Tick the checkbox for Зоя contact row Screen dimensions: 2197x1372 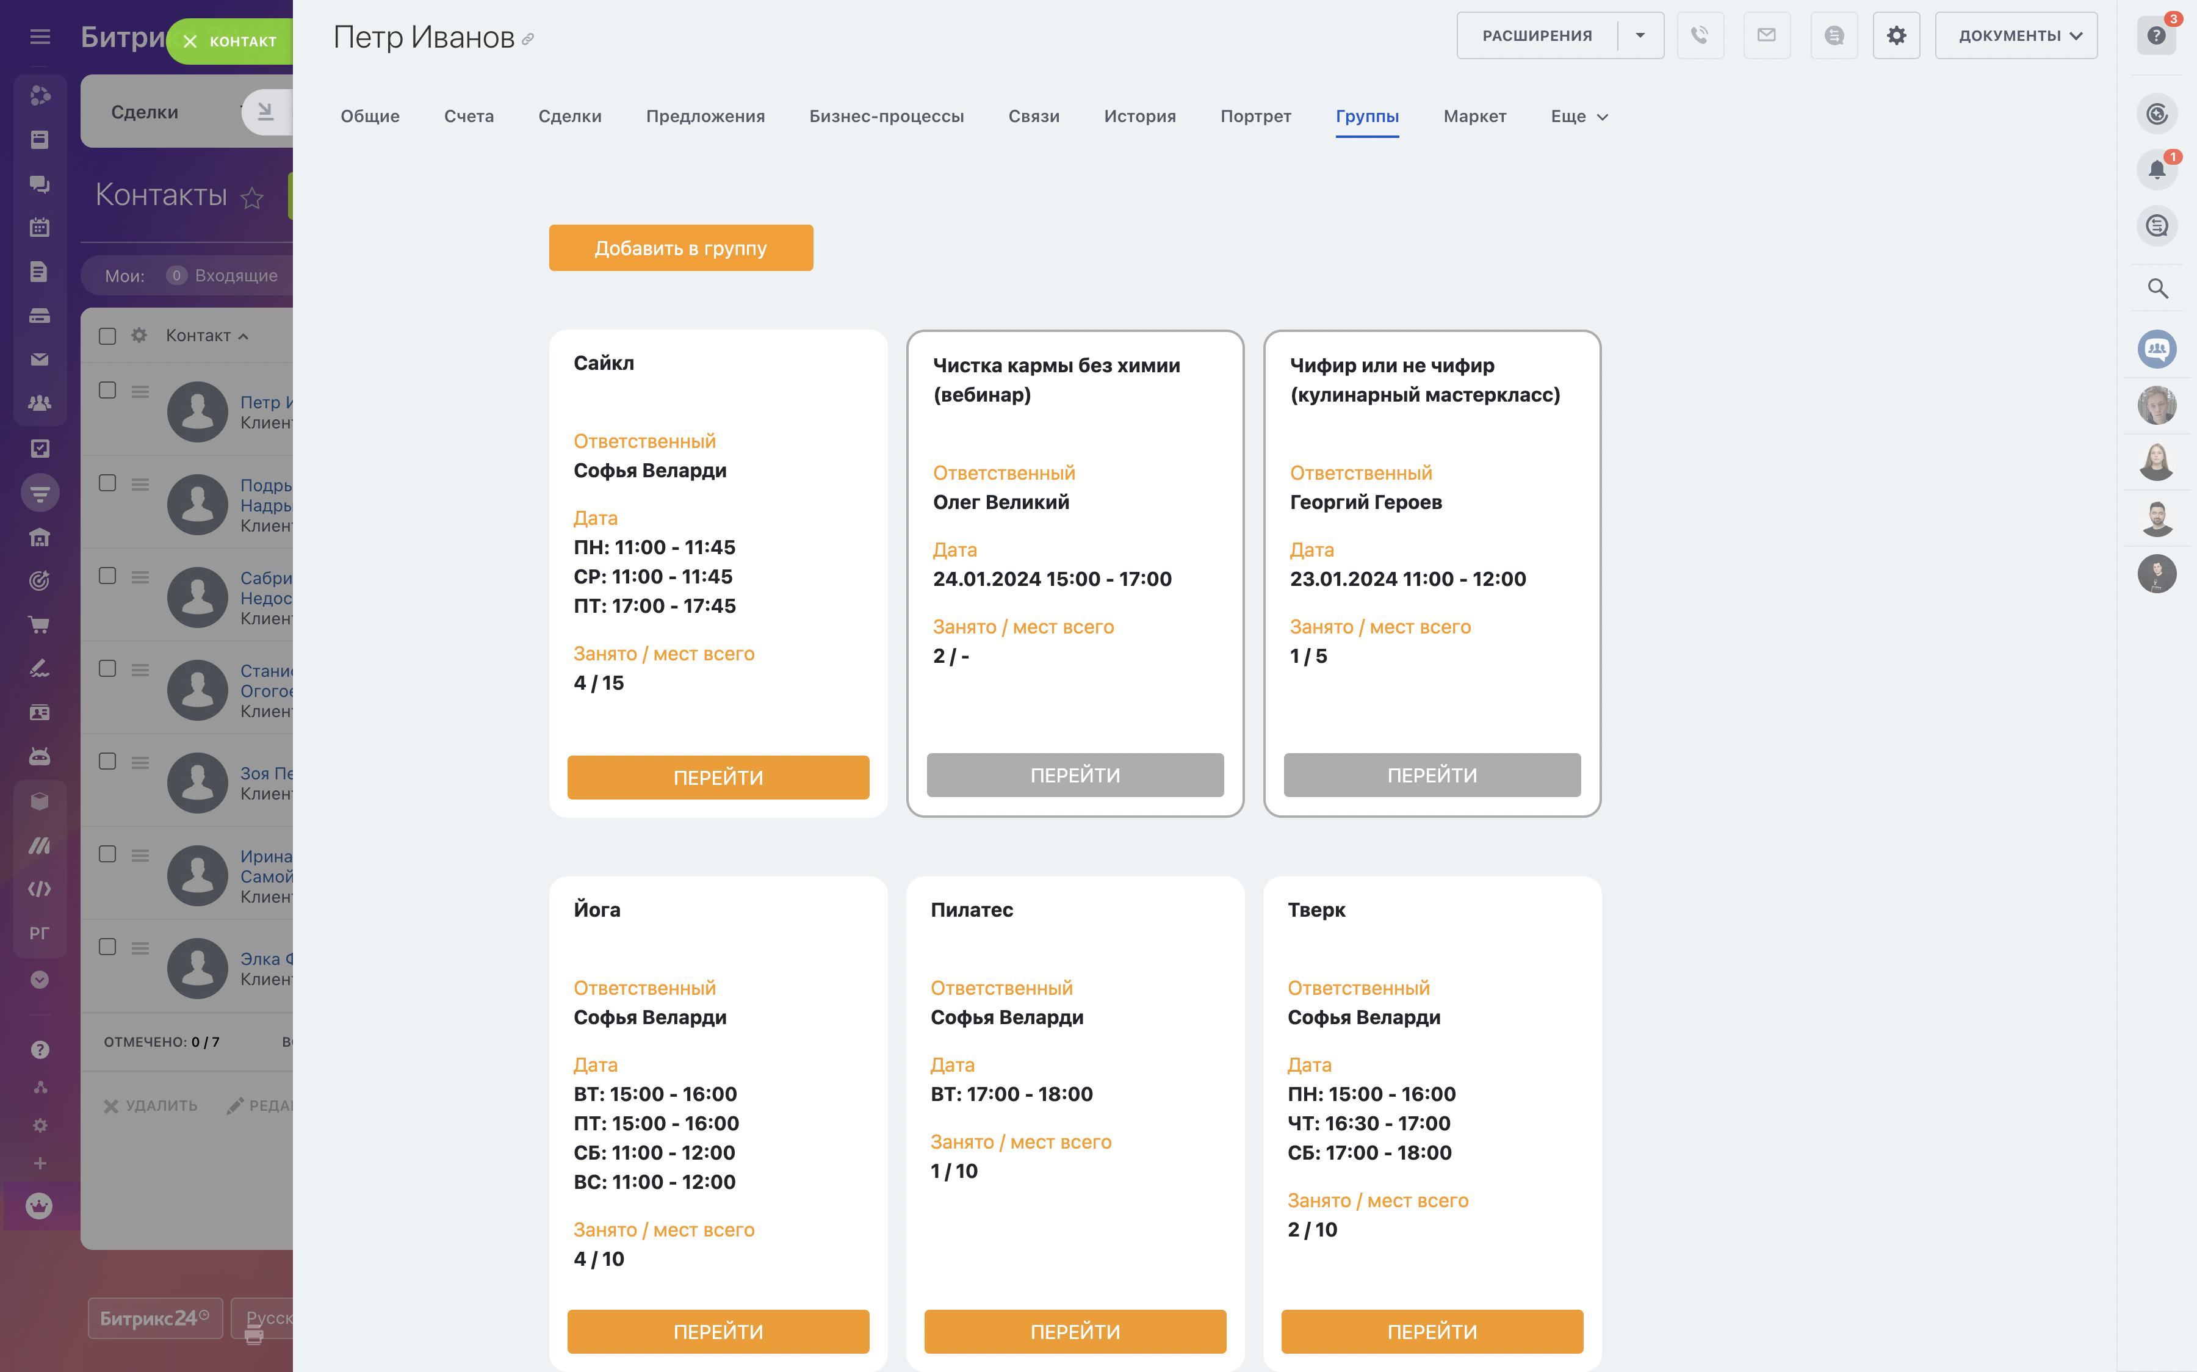click(107, 761)
